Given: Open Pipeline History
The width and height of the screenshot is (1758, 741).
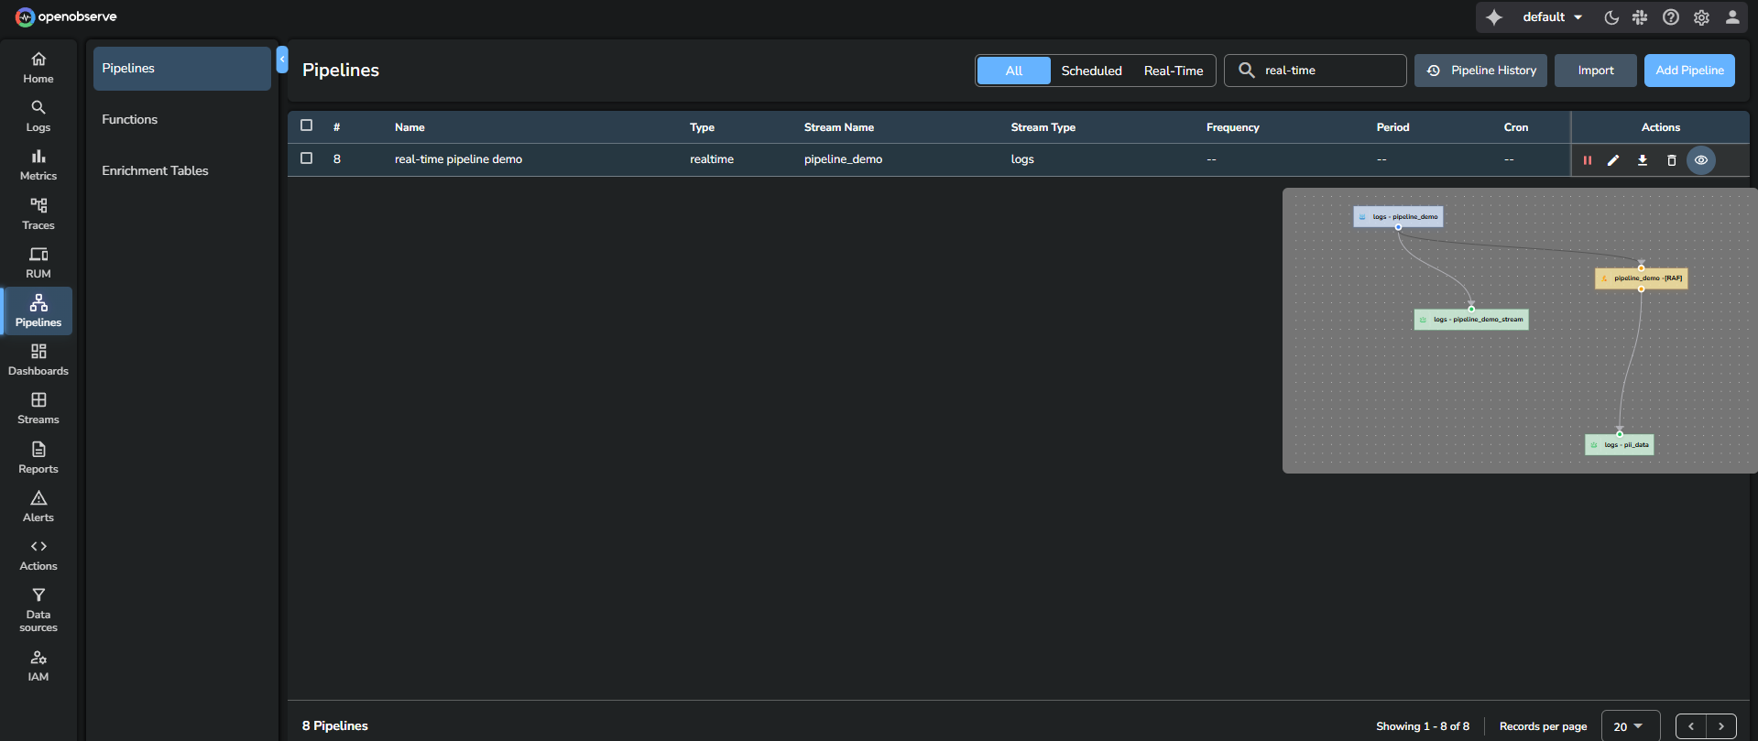Looking at the screenshot, I should 1481,71.
